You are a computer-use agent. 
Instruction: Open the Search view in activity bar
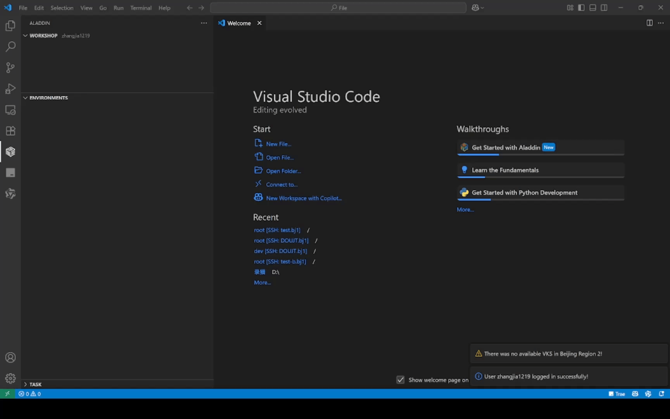pos(10,47)
